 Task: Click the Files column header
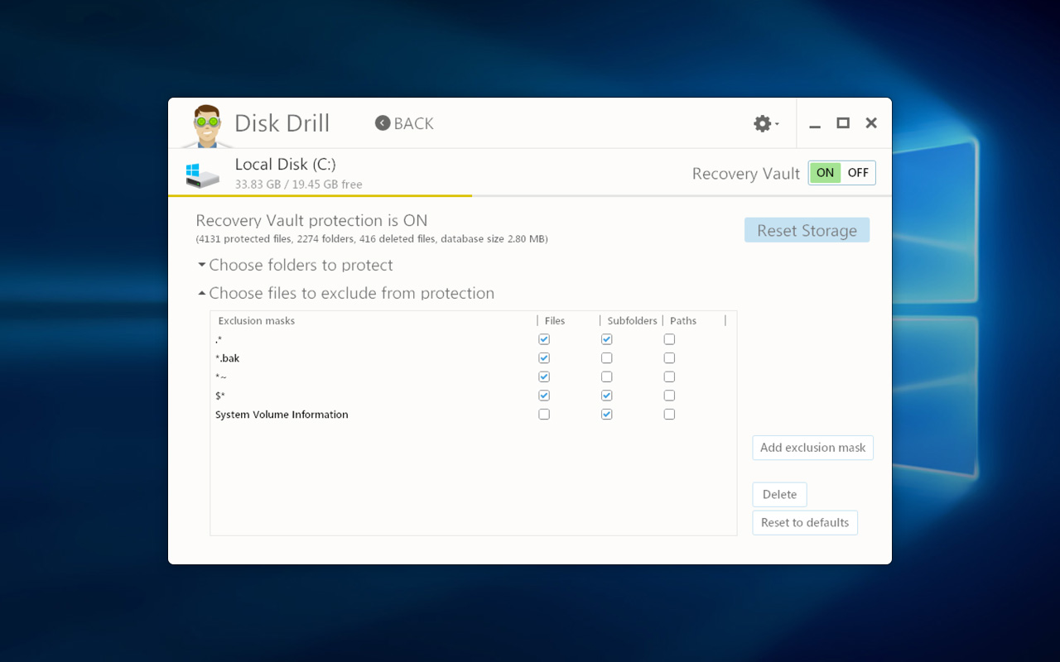click(555, 321)
